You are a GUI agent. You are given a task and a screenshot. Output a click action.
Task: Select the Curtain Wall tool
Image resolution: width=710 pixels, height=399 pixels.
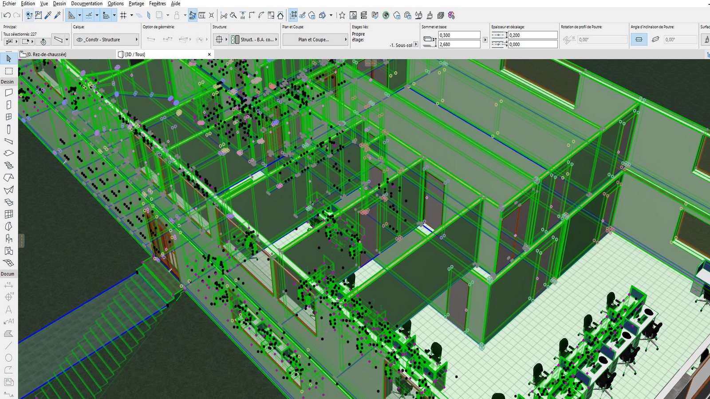click(x=8, y=214)
